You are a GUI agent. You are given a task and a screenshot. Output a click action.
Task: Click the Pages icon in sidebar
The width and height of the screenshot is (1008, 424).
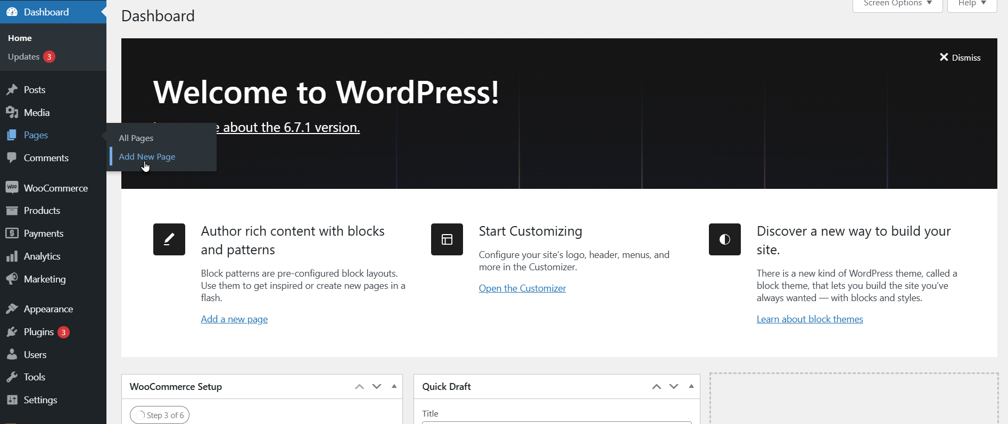(12, 135)
